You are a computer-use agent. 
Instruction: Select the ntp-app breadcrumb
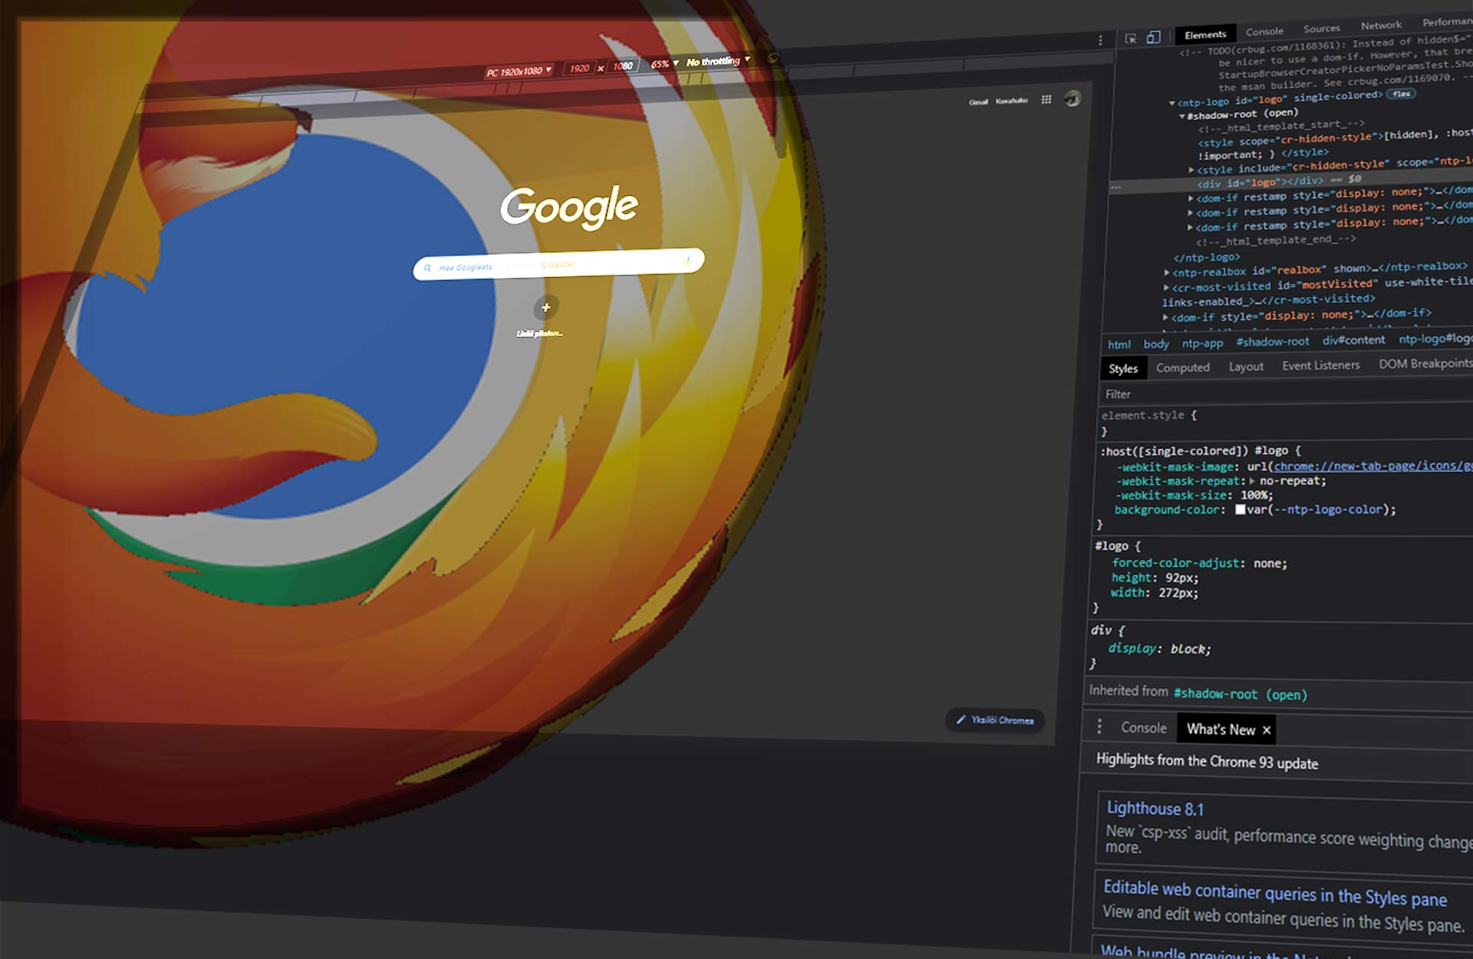coord(1203,343)
